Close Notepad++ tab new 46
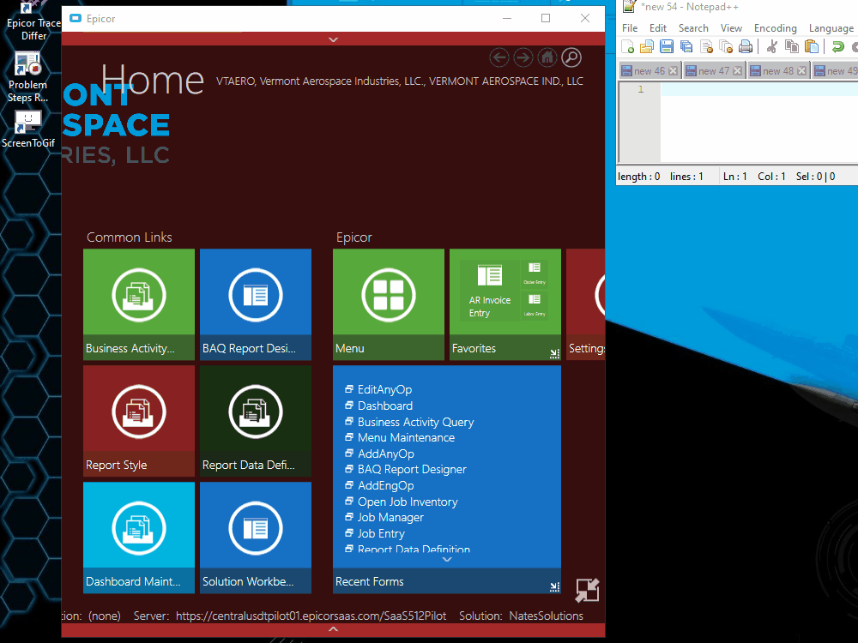Image resolution: width=858 pixels, height=643 pixels. point(673,70)
